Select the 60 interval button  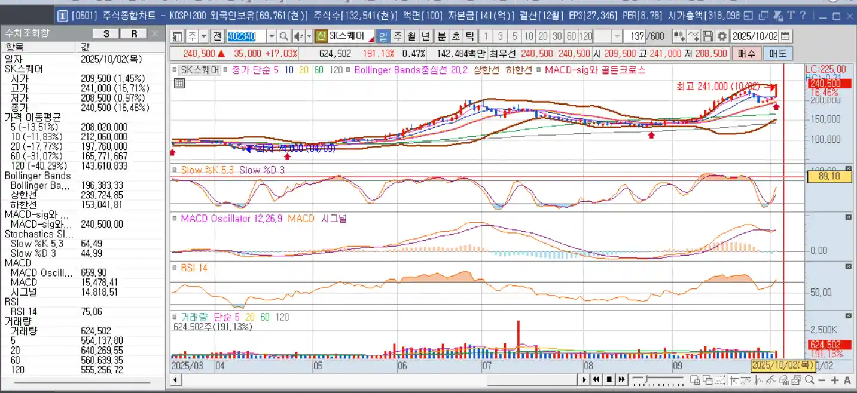[571, 36]
